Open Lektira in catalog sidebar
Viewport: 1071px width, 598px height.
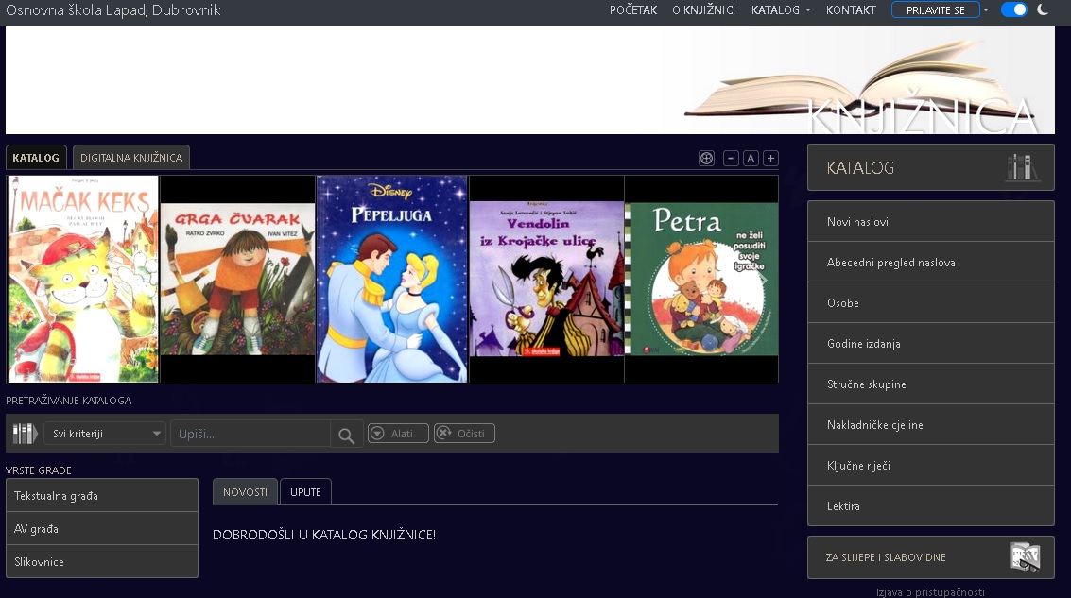pos(931,505)
